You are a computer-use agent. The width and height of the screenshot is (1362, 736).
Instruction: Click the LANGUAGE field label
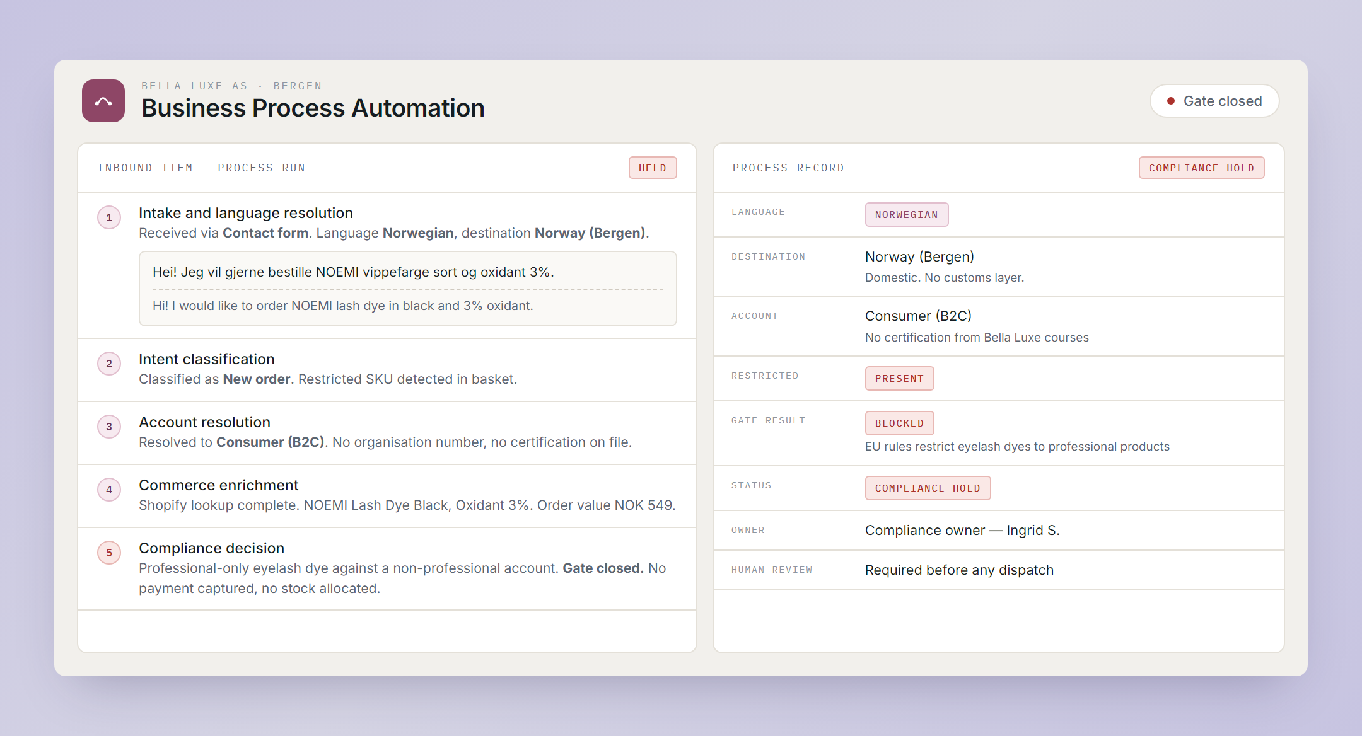pyautogui.click(x=759, y=212)
